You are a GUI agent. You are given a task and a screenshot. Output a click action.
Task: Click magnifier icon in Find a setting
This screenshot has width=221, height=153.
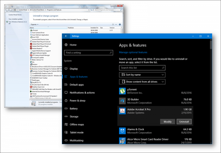point(111,53)
